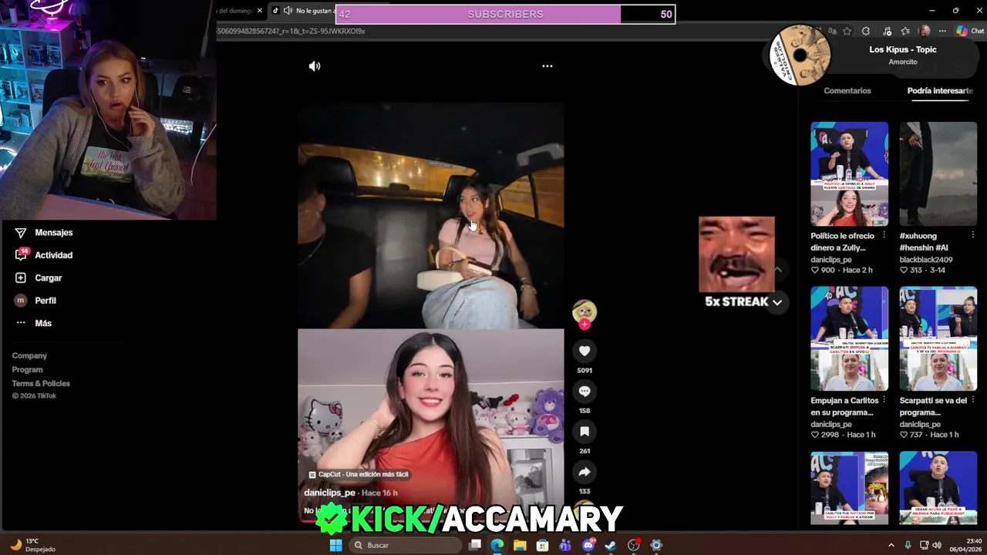Open 'Scarpatti se va del programa' thumbnail
This screenshot has height=555, width=987.
coord(938,338)
